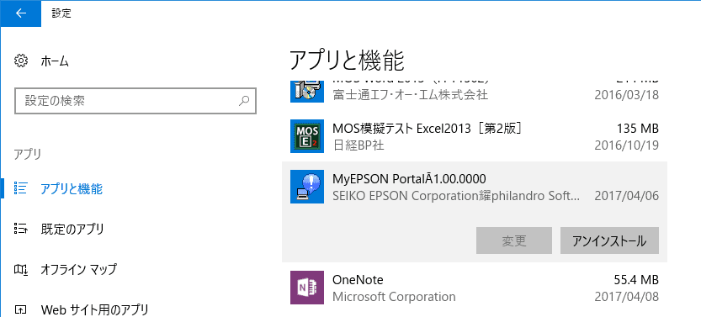
Task: Click the MOS Excel2013 app icon
Action: (x=307, y=136)
